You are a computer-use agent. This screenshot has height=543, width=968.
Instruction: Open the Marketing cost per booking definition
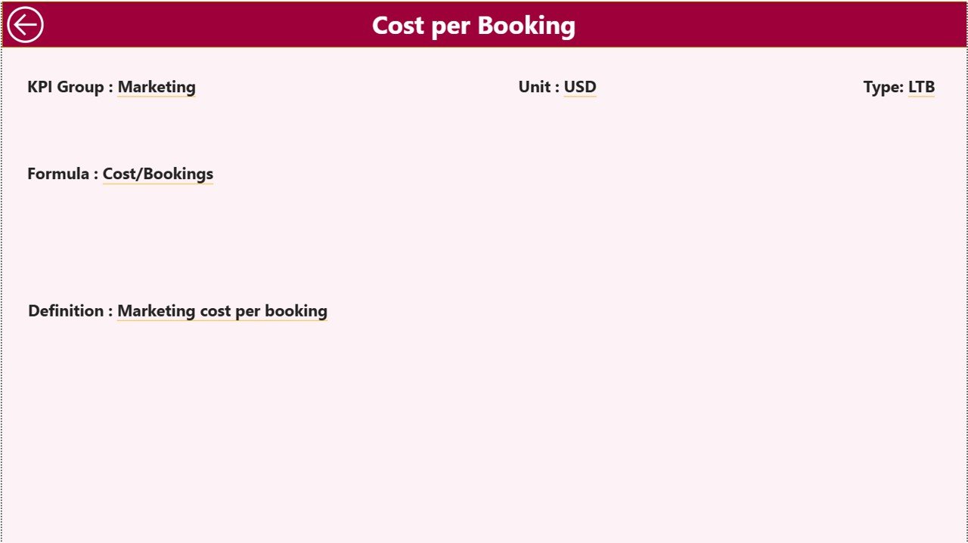(x=222, y=310)
